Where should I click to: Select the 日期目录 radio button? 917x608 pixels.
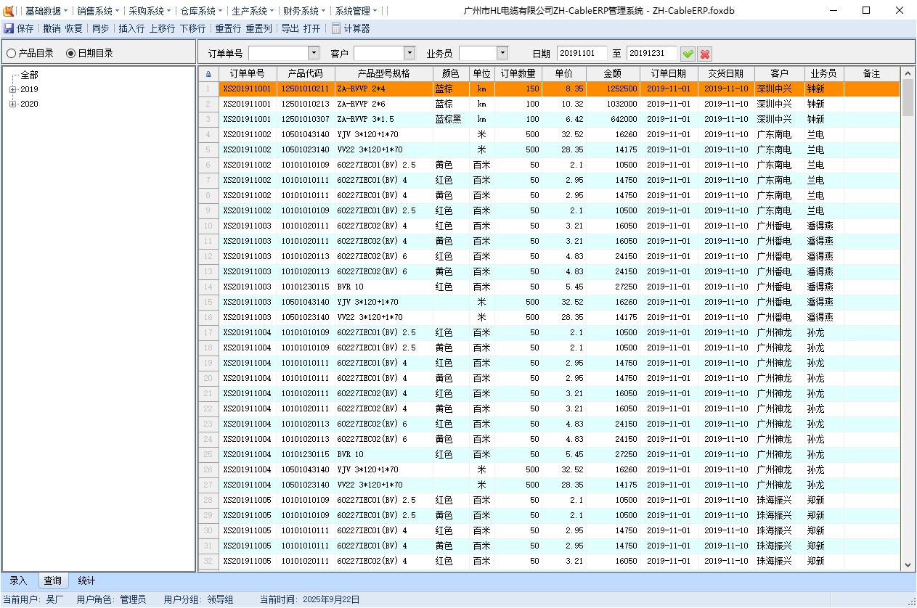[71, 53]
